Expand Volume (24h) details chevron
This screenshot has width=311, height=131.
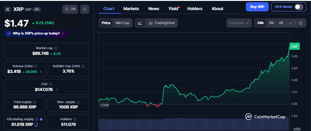click(41, 72)
